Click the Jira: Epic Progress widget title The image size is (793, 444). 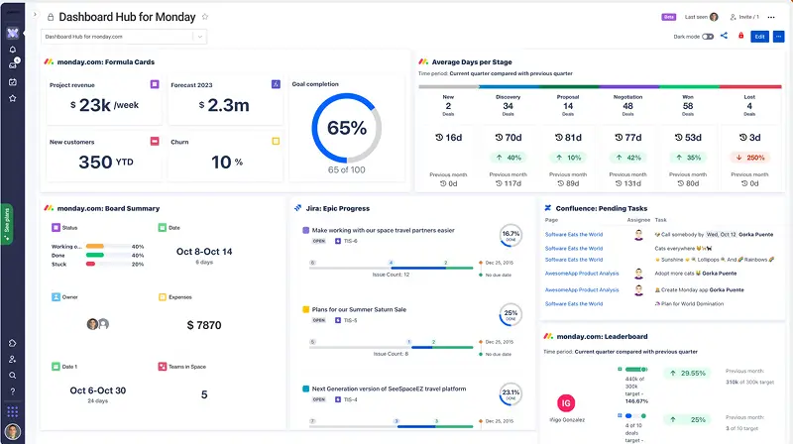[337, 208]
